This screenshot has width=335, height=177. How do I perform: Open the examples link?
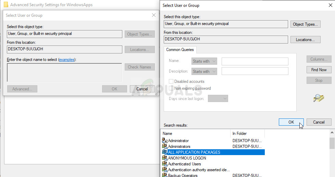[x=67, y=60]
